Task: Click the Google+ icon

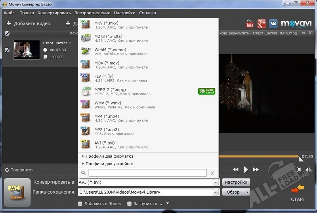Action: [262, 23]
